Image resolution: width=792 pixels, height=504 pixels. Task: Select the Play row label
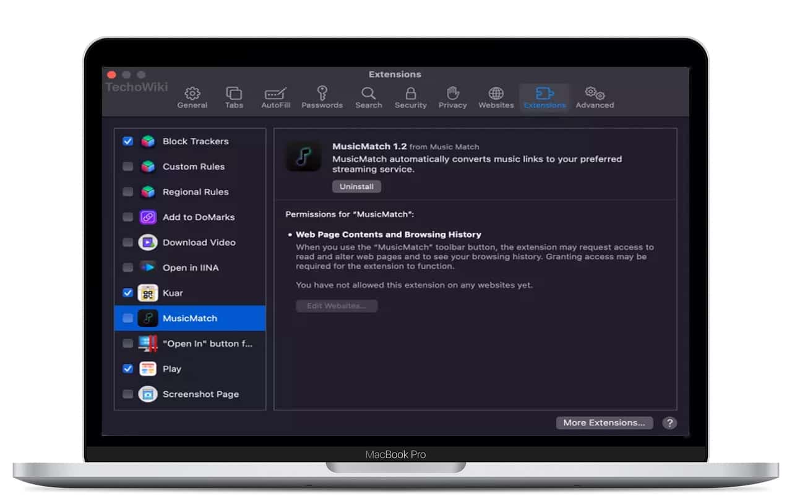[172, 369]
